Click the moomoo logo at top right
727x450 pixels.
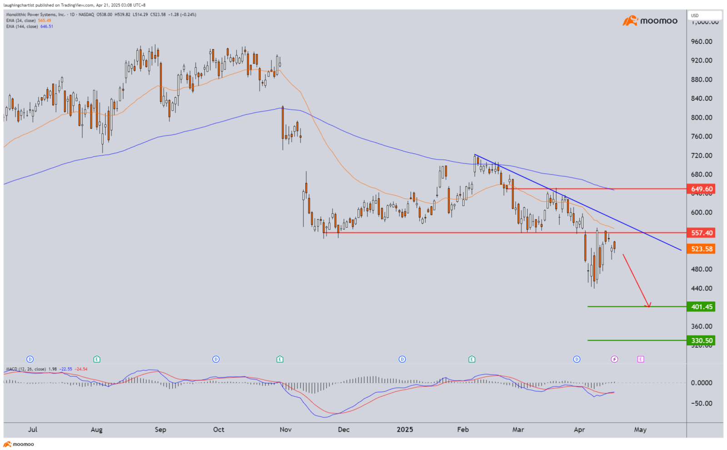click(x=650, y=20)
